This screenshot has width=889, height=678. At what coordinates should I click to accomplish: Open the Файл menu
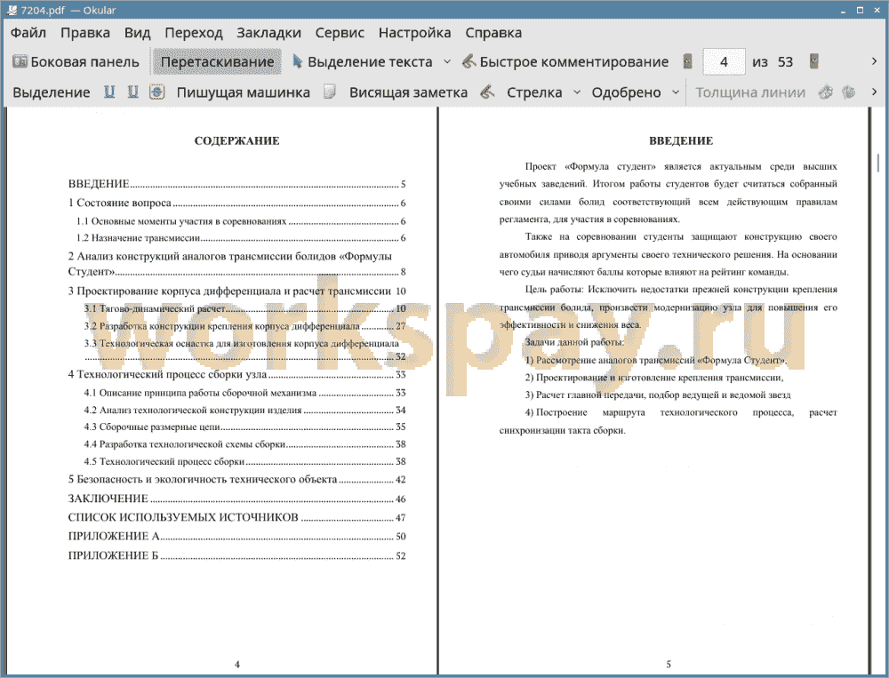(28, 33)
